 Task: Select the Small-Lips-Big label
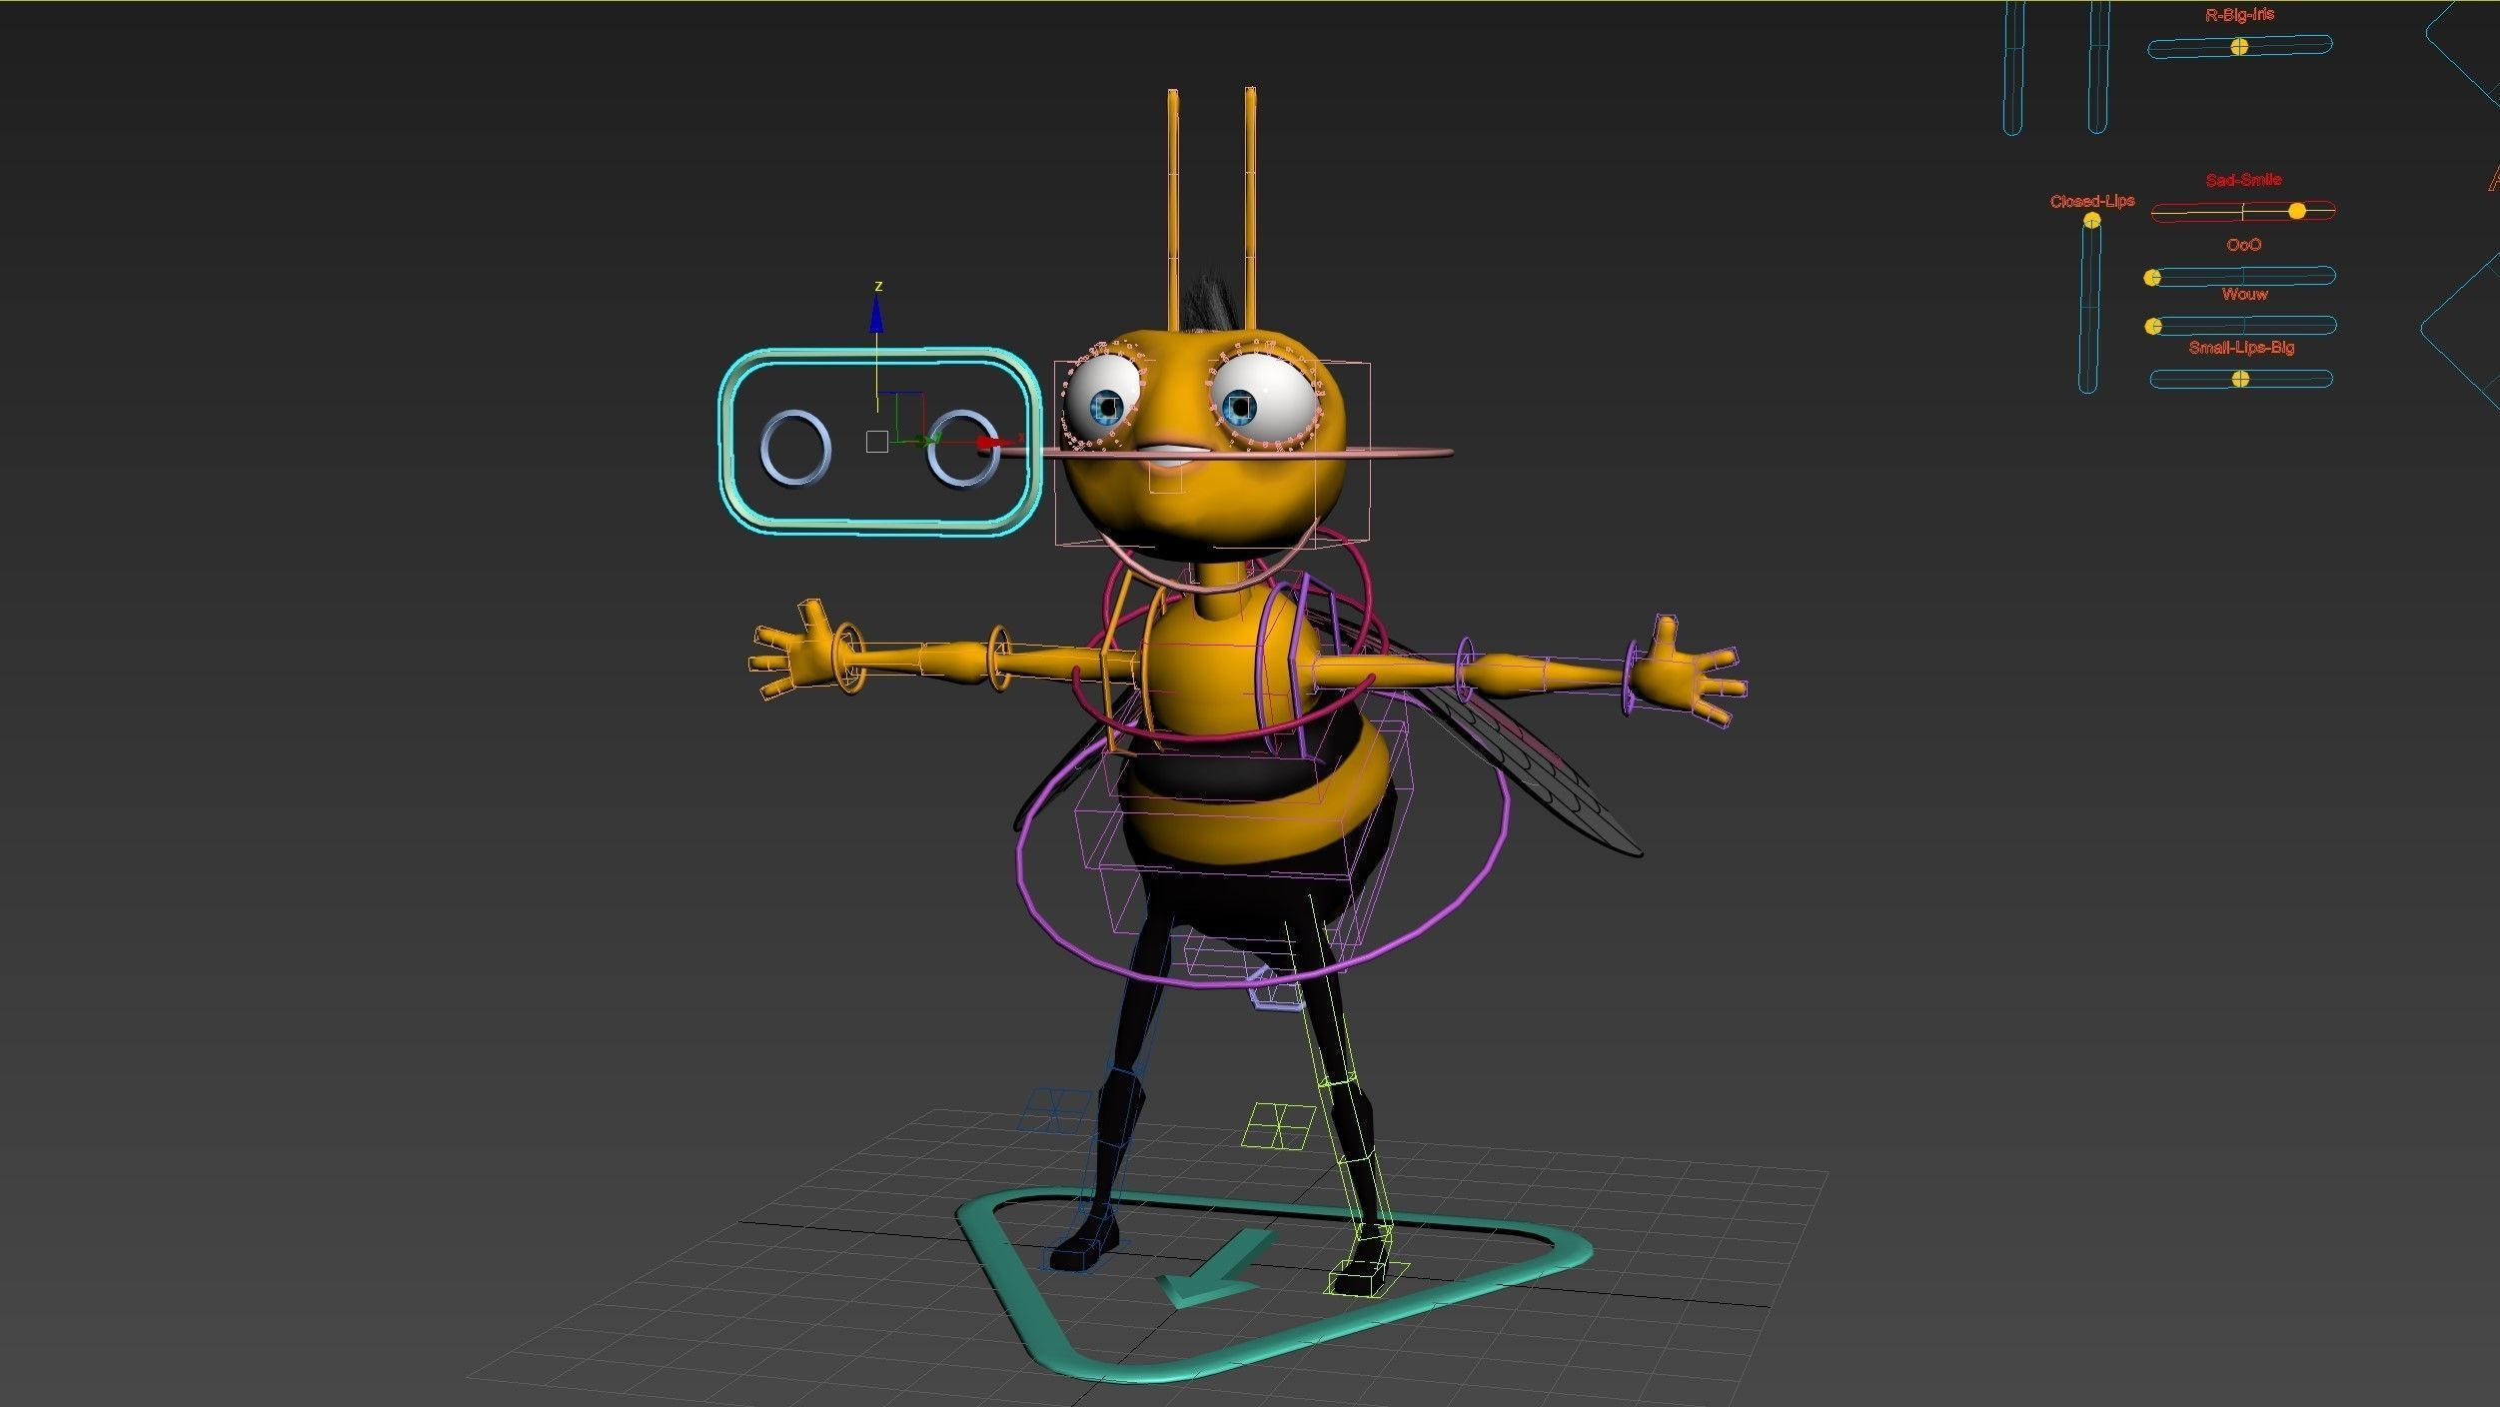2241,347
